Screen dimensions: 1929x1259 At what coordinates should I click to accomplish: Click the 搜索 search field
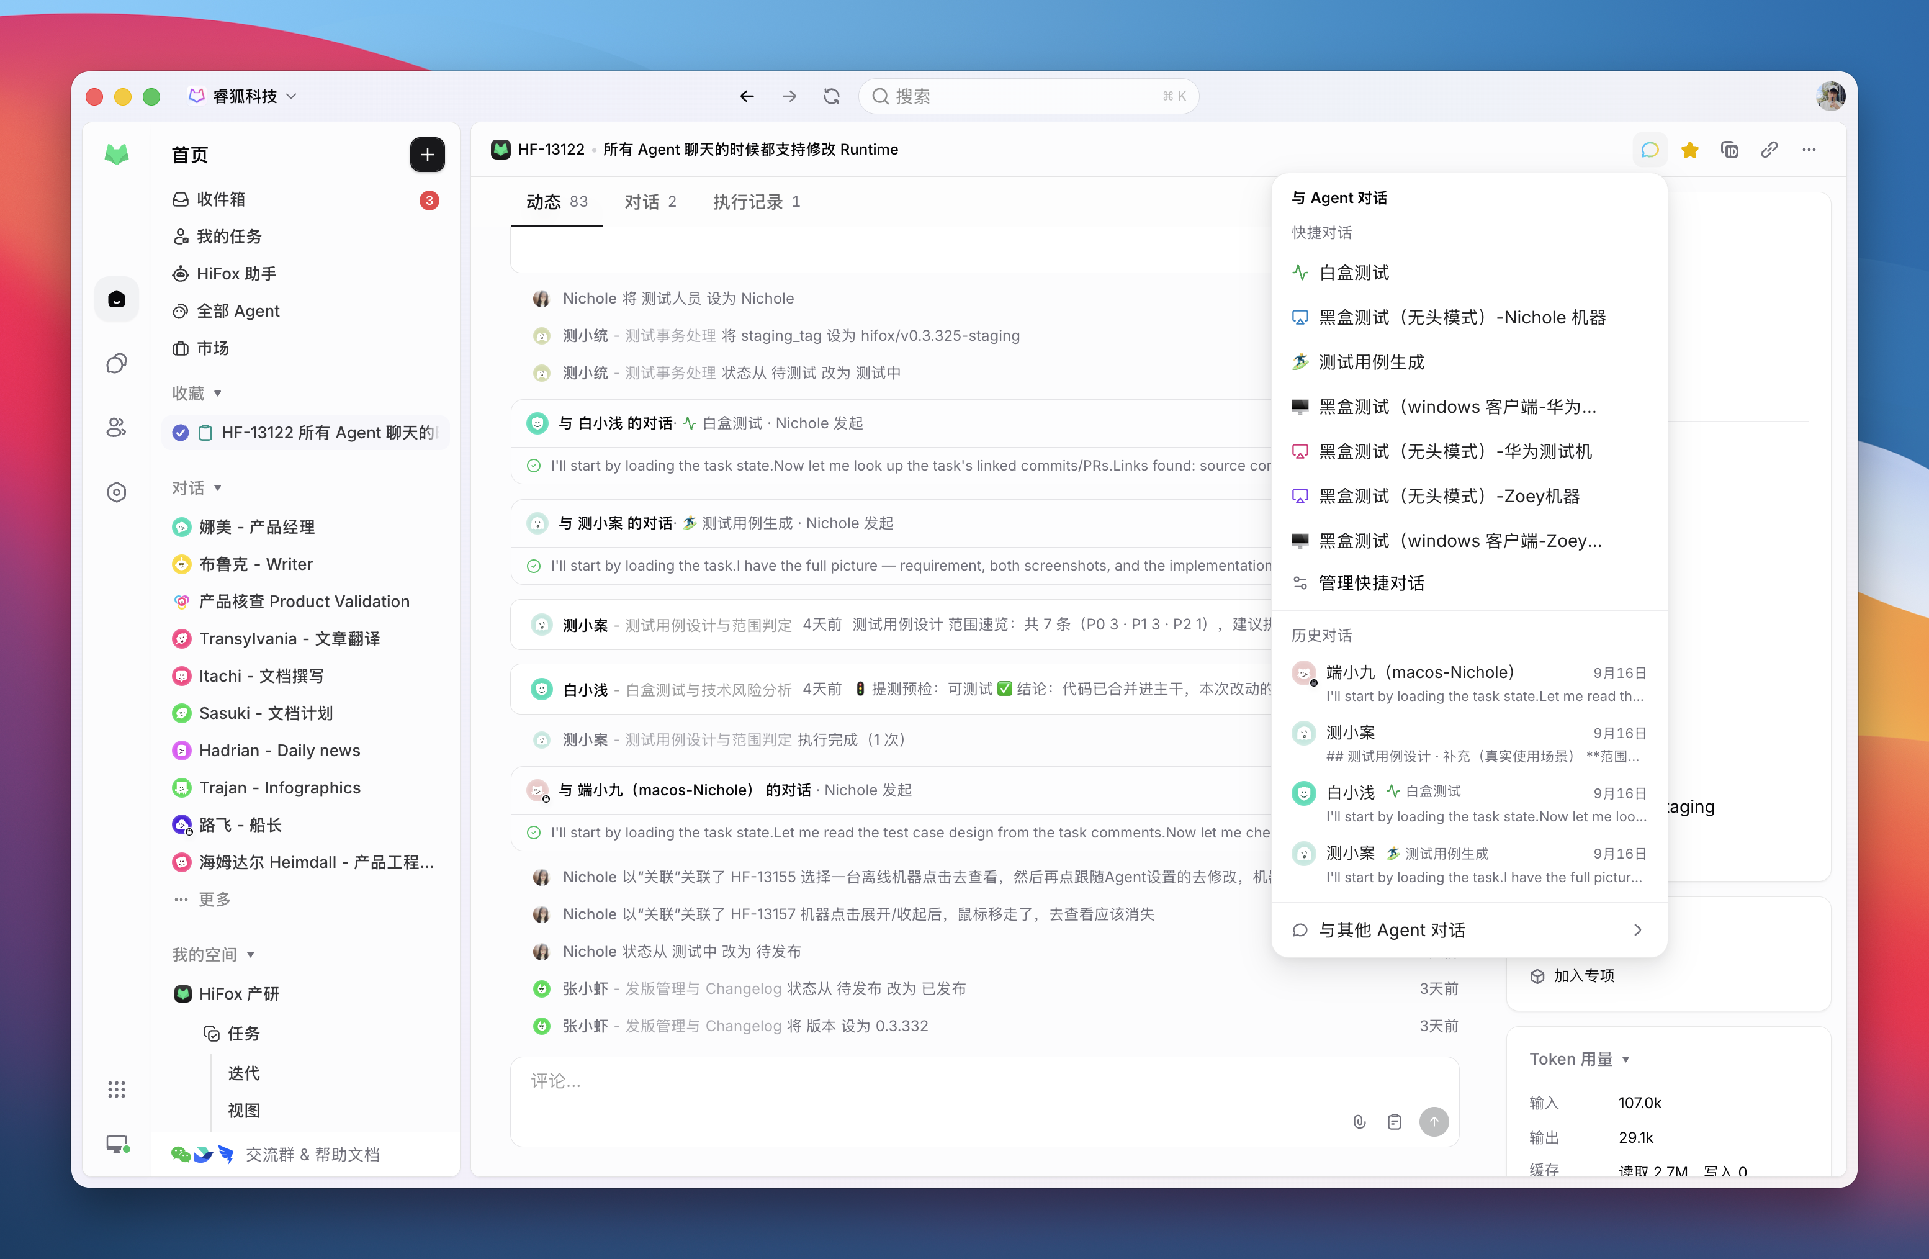[1028, 96]
